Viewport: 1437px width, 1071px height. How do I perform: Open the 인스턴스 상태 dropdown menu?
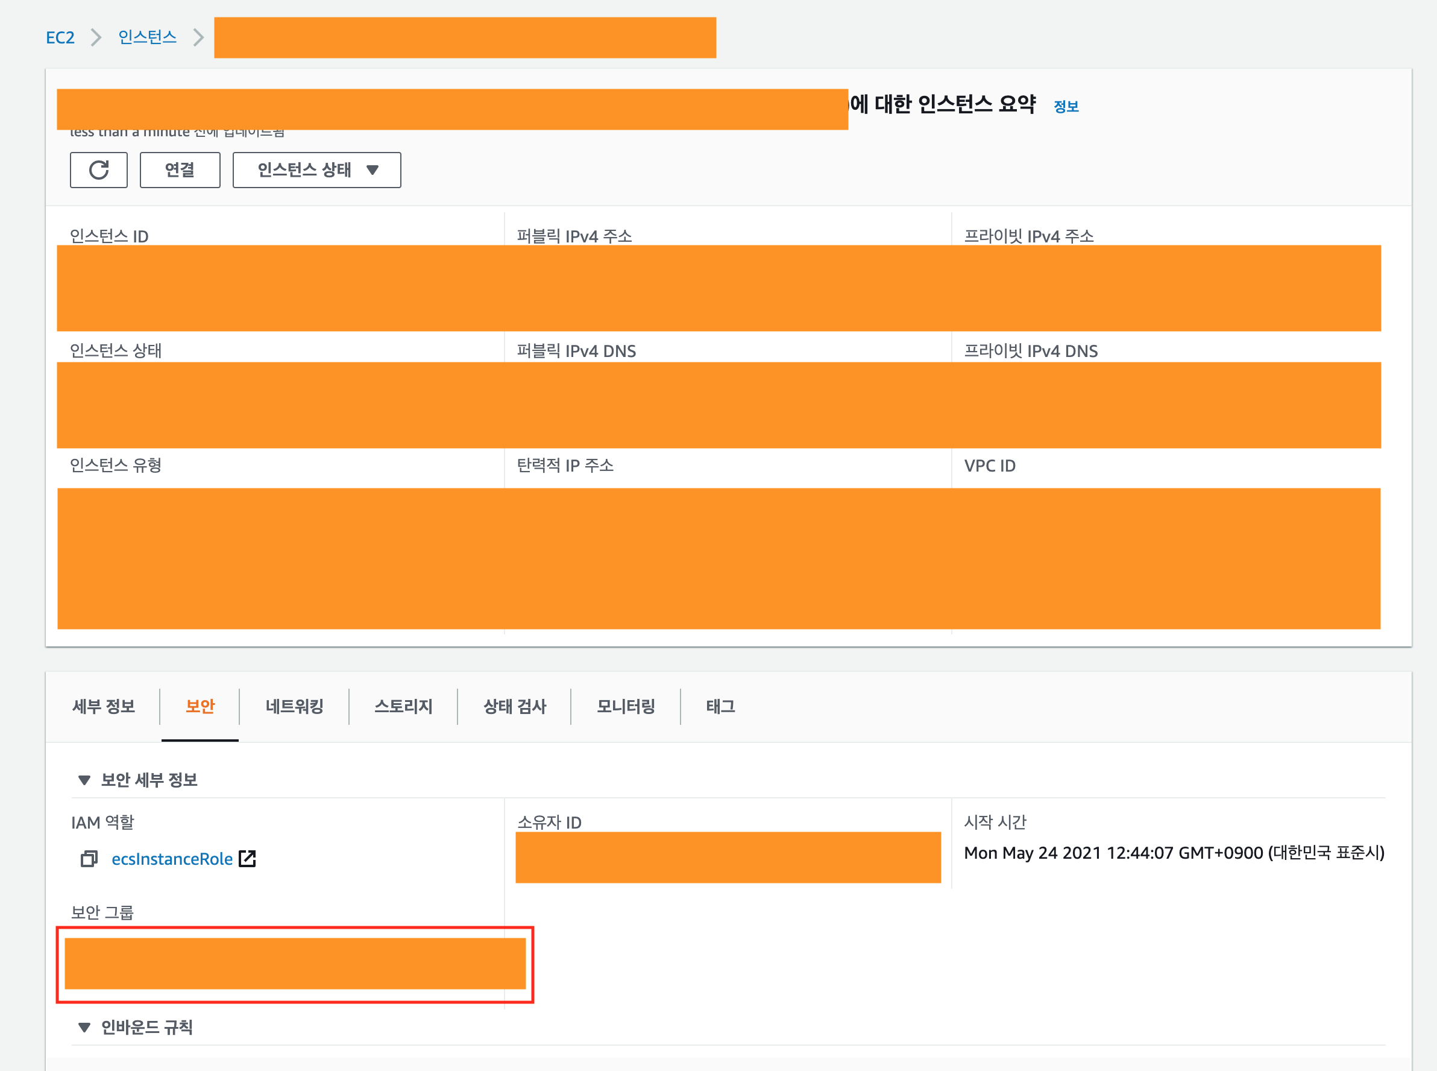click(x=316, y=170)
